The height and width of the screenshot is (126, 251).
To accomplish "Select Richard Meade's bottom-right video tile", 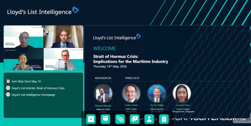I will pyautogui.click(x=63, y=59).
